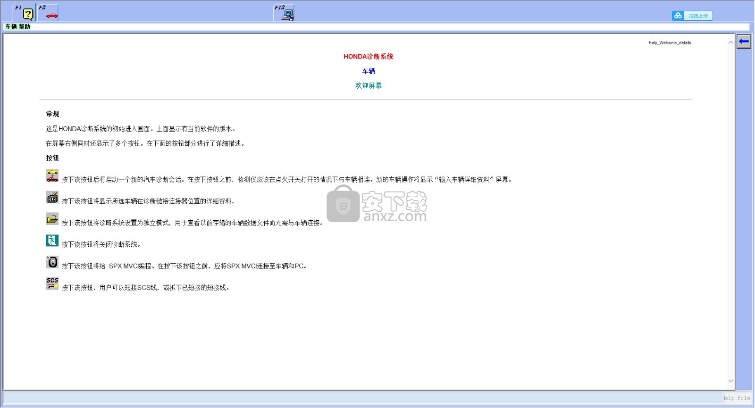Click the cloud upload button at top right

click(x=692, y=16)
